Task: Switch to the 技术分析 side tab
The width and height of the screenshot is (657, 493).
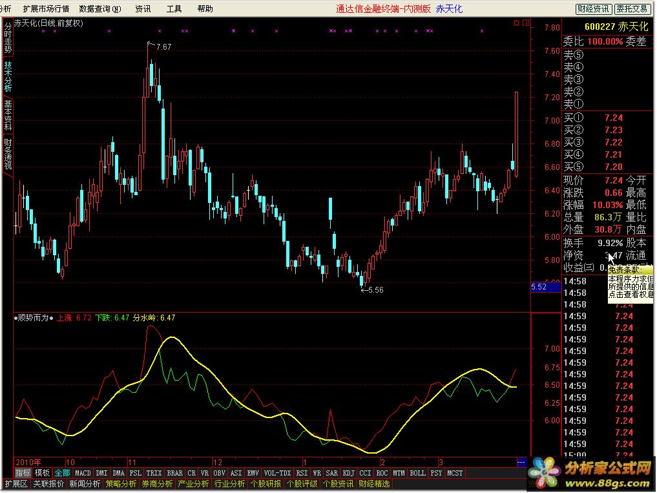Action: point(8,76)
